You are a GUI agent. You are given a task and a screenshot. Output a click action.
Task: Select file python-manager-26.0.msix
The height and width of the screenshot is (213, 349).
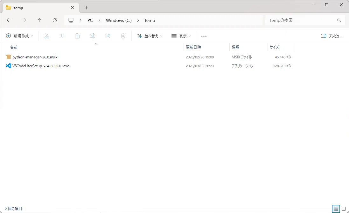(x=35, y=57)
